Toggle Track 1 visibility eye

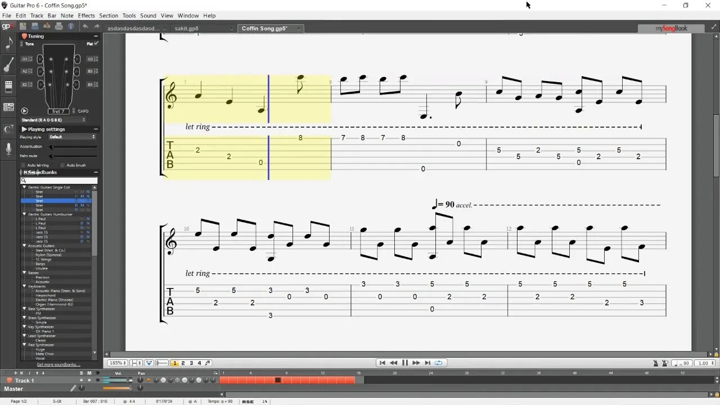click(98, 380)
